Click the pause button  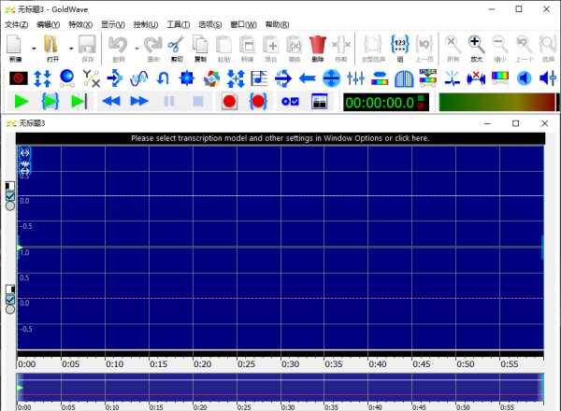click(169, 102)
